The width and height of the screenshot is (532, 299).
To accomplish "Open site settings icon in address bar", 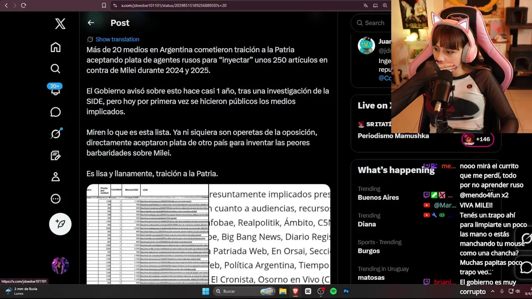I will [115, 5].
